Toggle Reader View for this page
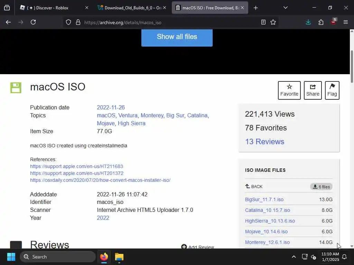354x265 pixels. 263,22
